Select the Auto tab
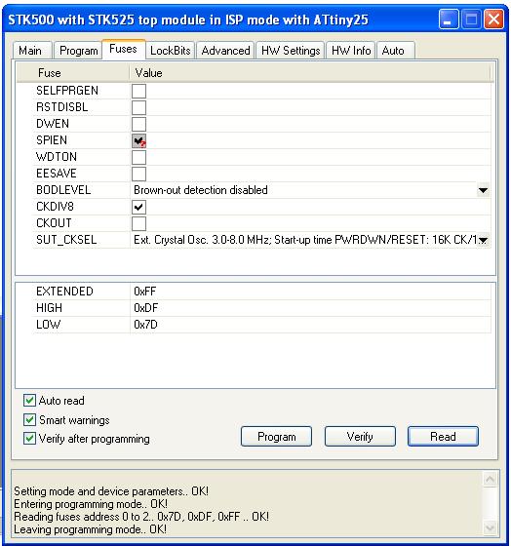This screenshot has width=511, height=546. (395, 51)
